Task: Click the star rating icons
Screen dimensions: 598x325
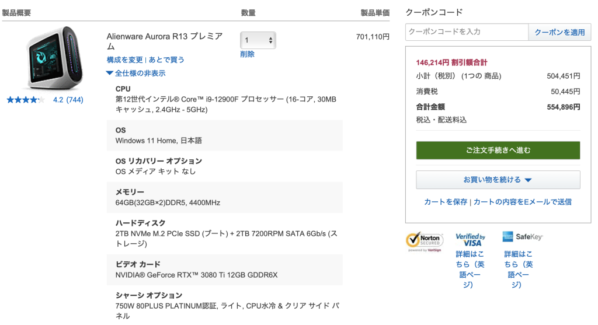Action: click(26, 100)
